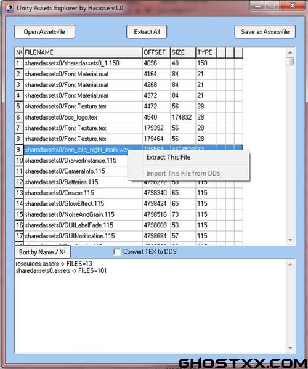This screenshot has height=369, width=308.
Task: Click the file list scrollbar thumb
Action: 290,62
